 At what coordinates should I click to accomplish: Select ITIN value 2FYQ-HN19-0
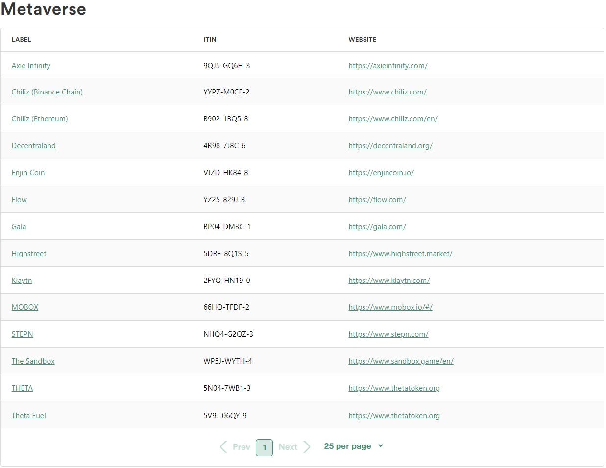[x=227, y=281]
